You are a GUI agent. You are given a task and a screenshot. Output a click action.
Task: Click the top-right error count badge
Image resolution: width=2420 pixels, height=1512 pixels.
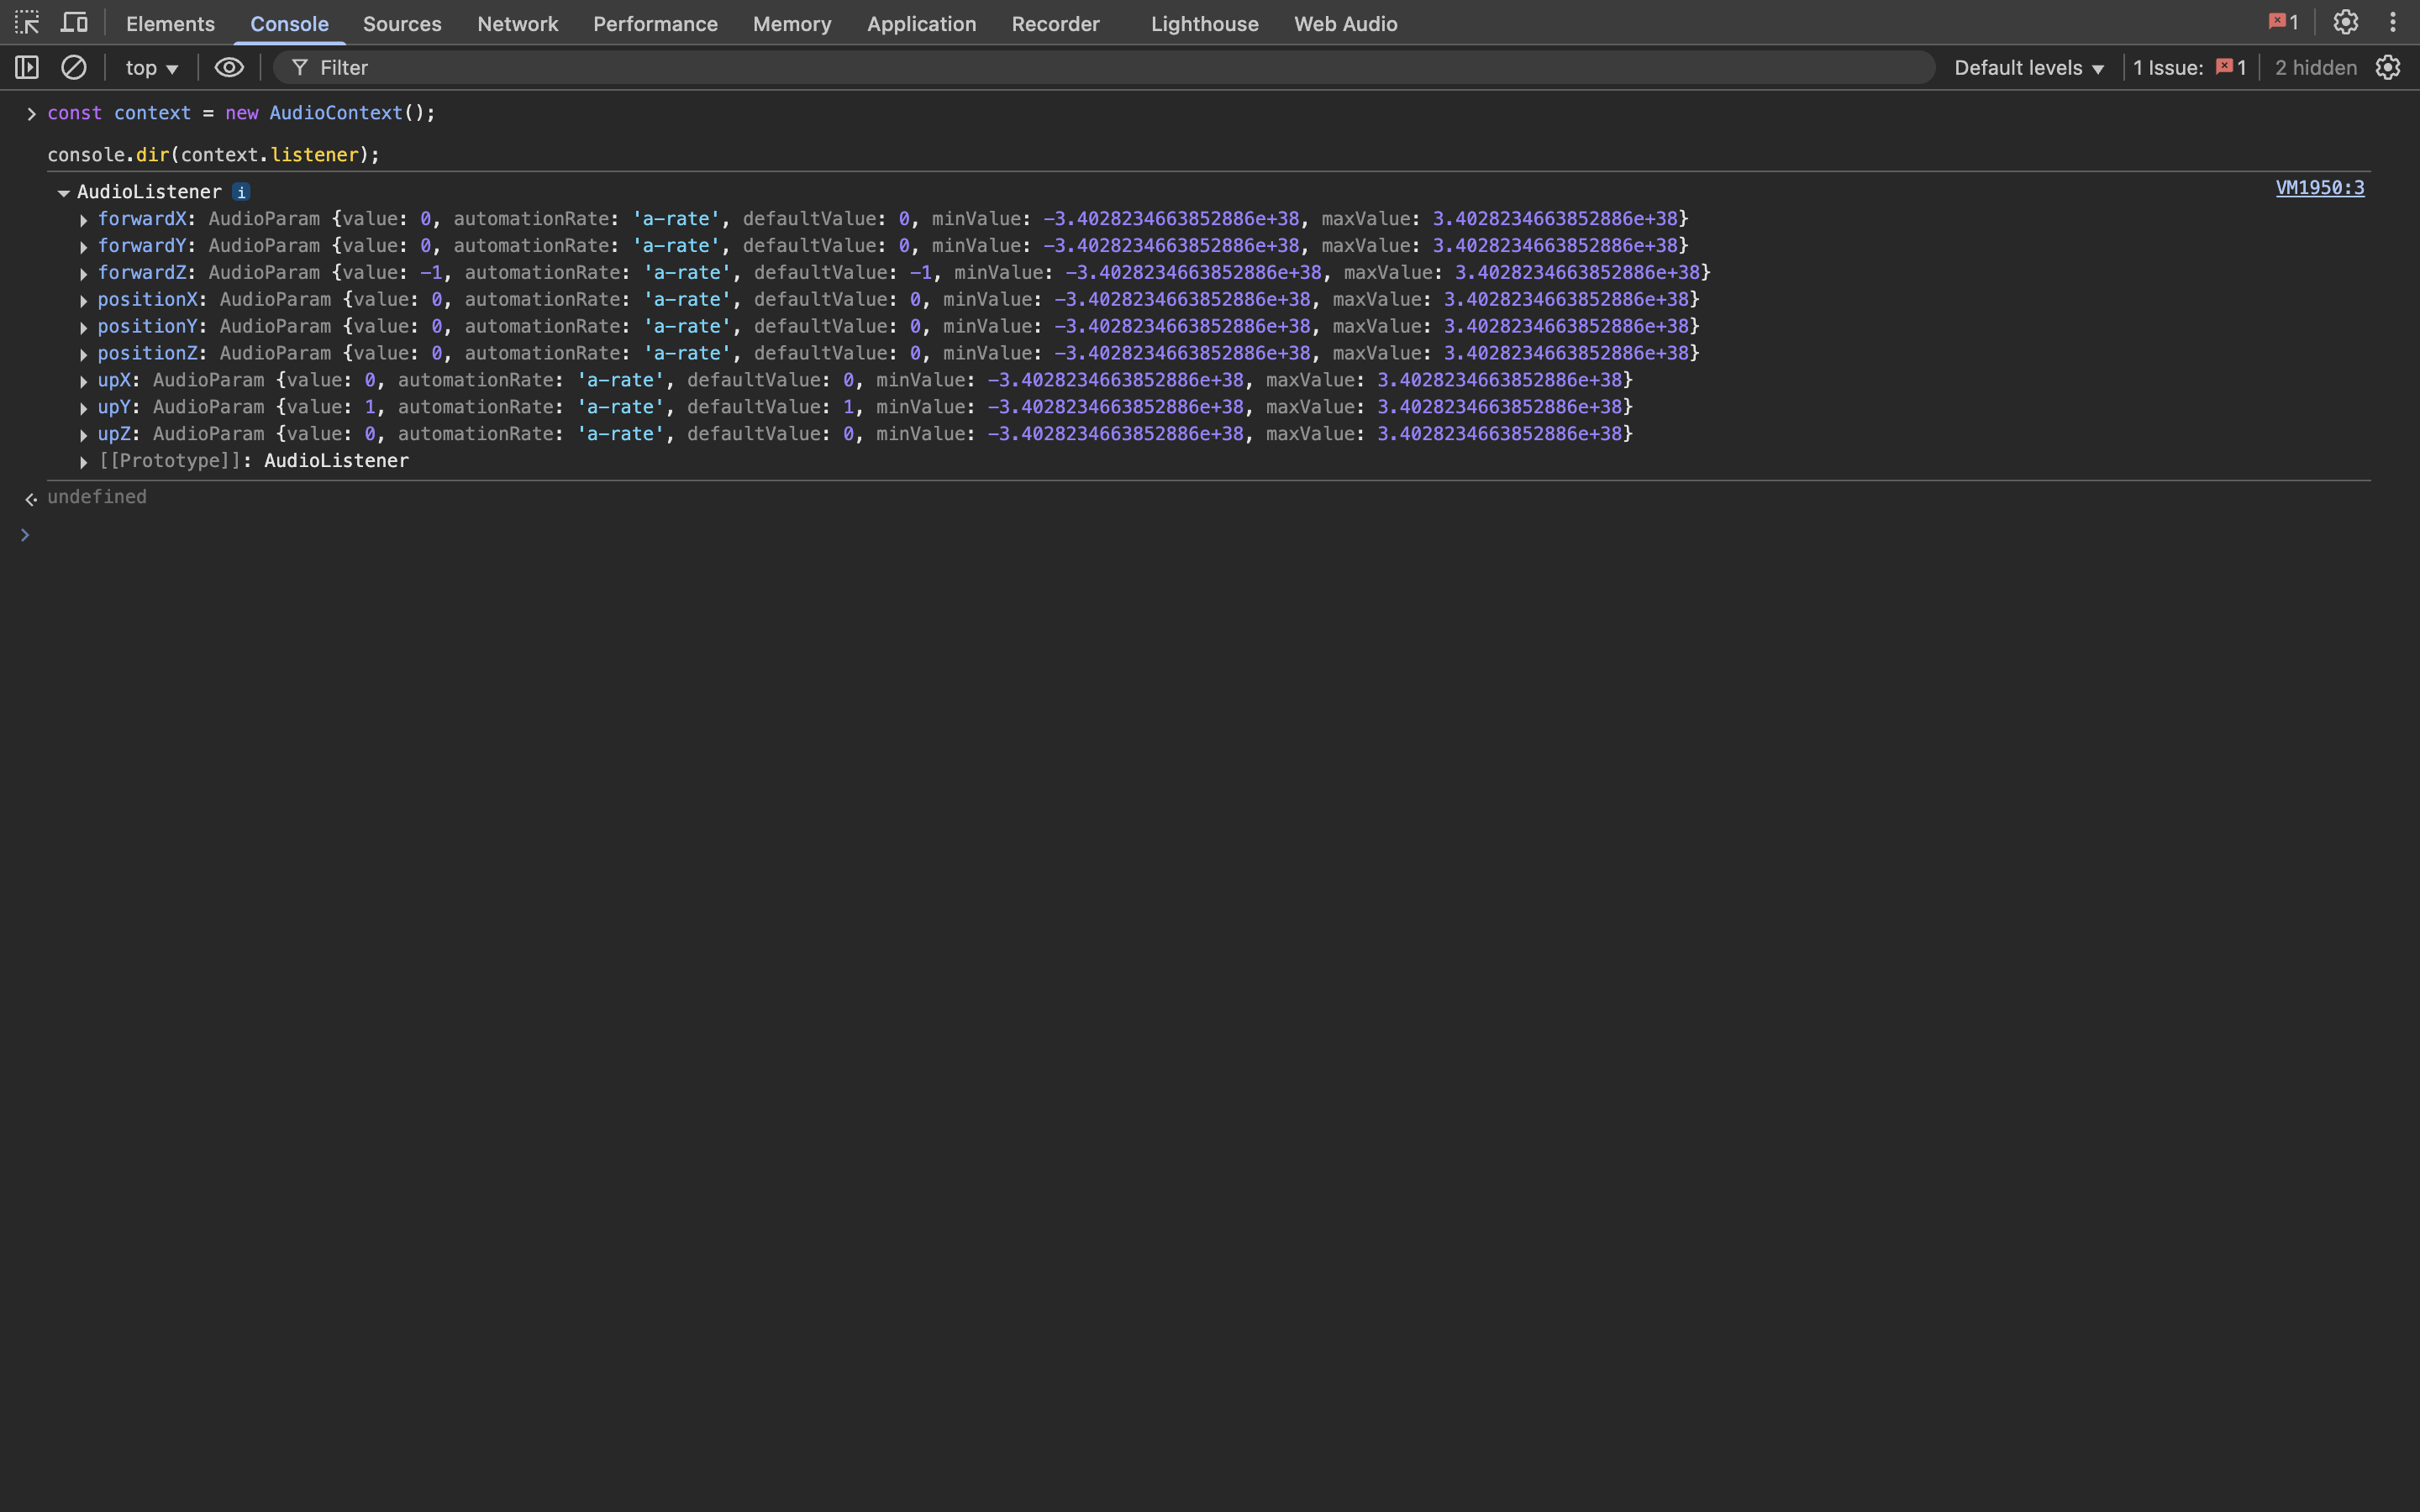(2283, 22)
